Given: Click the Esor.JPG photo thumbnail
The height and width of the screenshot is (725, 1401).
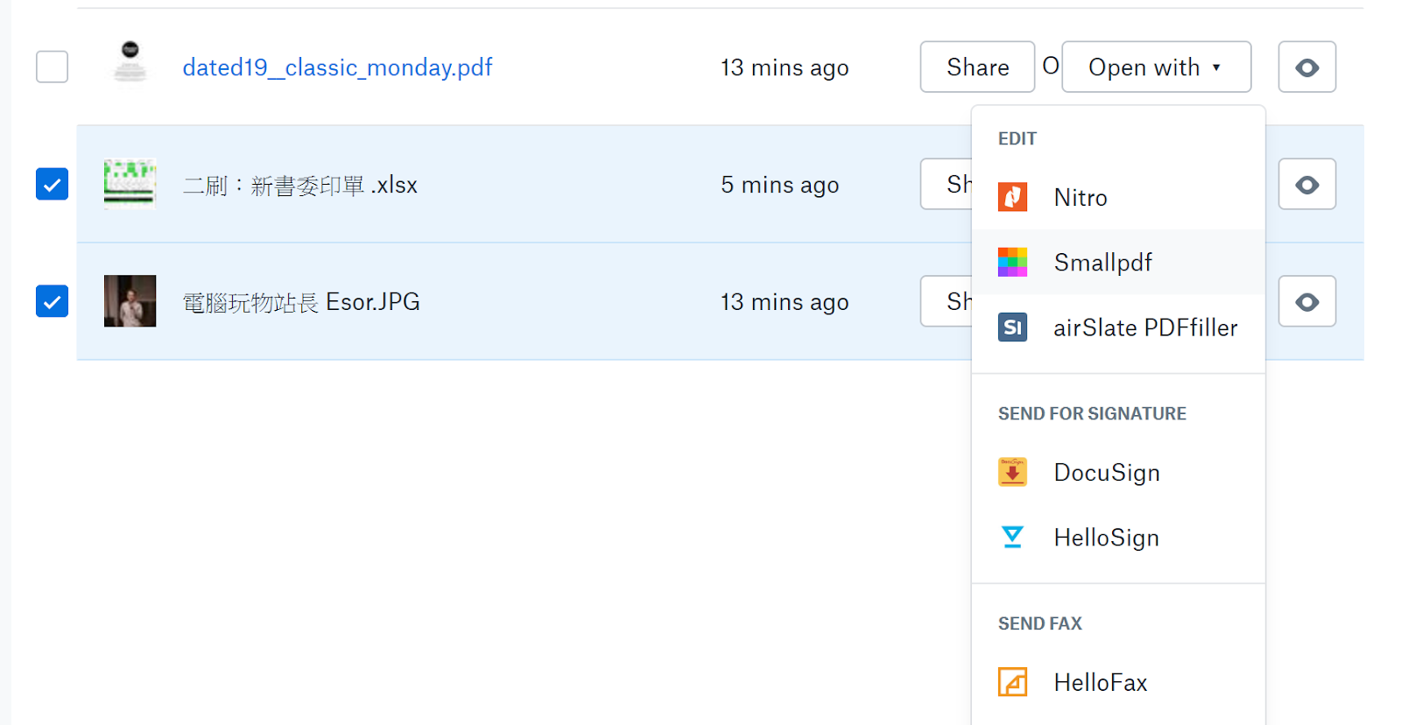Looking at the screenshot, I should pos(130,301).
